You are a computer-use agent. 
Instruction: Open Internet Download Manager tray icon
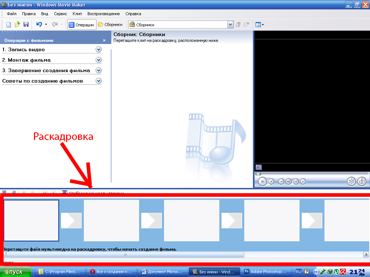tap(330, 272)
